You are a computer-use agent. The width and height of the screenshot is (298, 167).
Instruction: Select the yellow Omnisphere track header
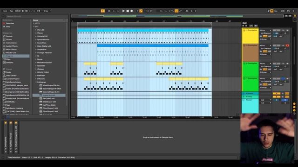(x=250, y=36)
